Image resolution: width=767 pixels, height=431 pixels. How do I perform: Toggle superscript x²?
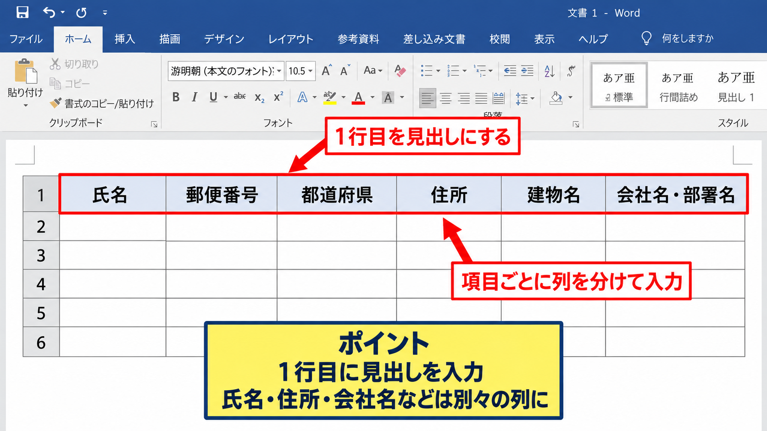coord(278,97)
